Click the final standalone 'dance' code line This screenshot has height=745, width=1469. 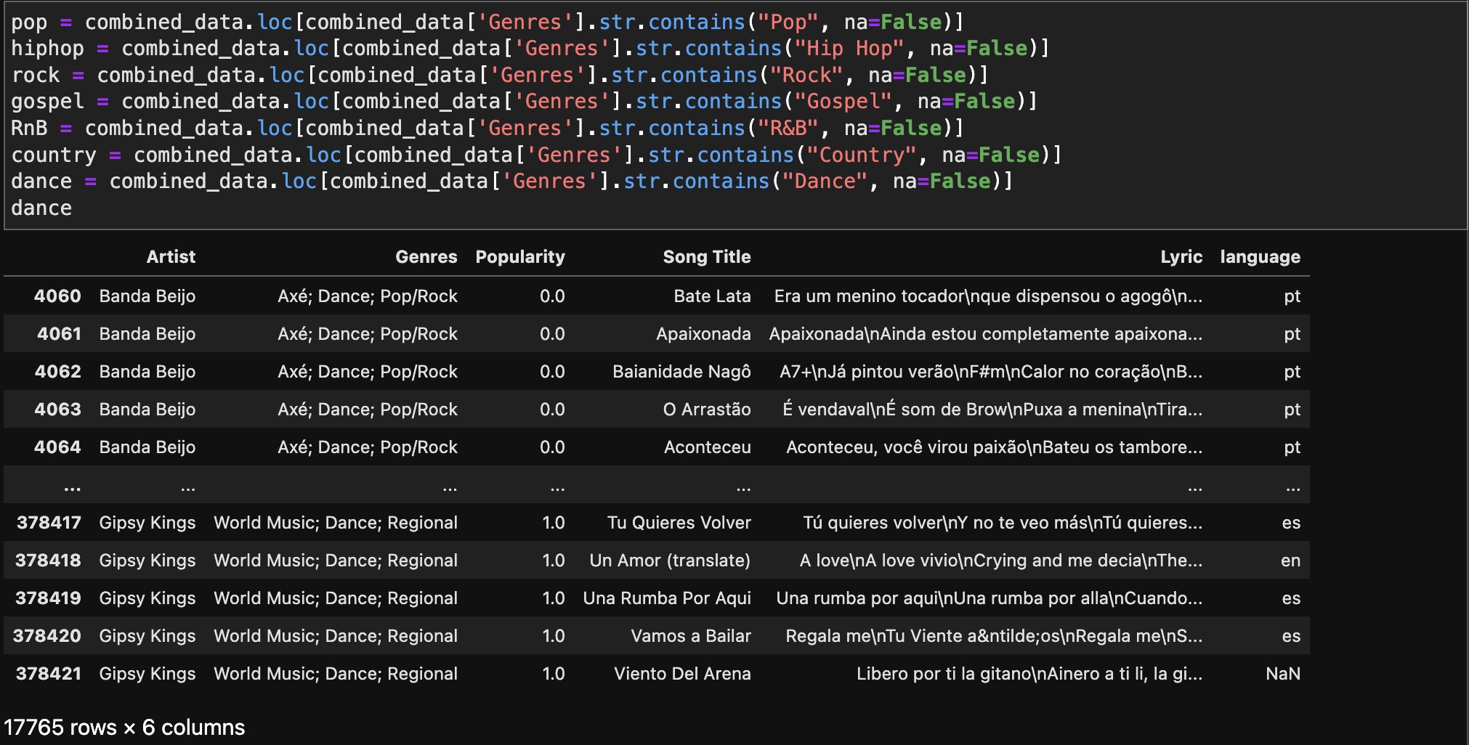click(x=41, y=208)
